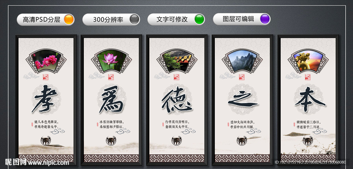
Task: Open the pink lotus fan-shaped picture
Action: click(111, 60)
